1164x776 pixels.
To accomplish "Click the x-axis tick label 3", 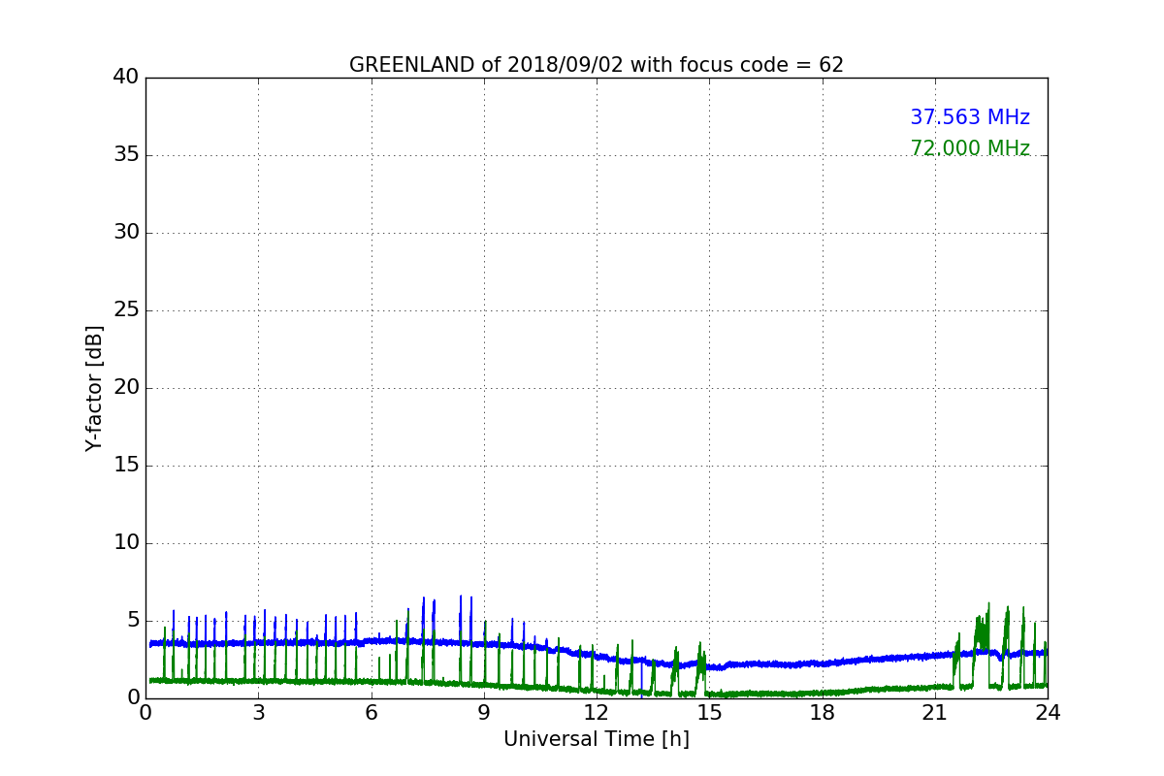I will [x=258, y=712].
